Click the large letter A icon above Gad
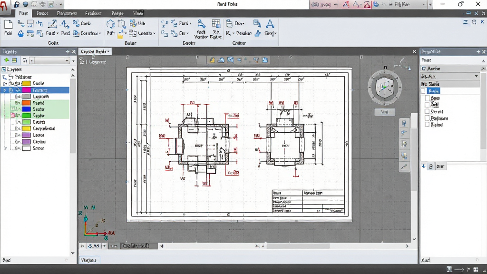The image size is (487, 274). 270,24
